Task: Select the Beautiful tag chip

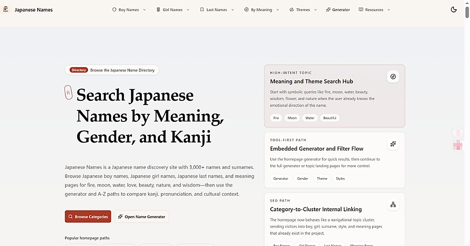Action: (x=330, y=118)
